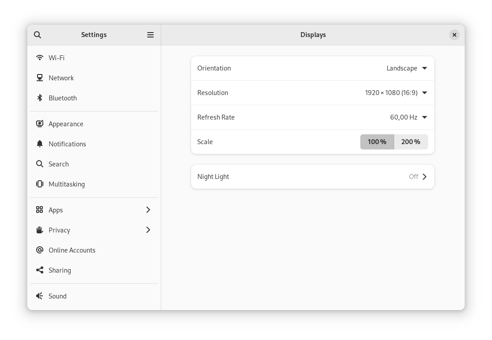Select Online Accounts in sidebar

click(x=72, y=250)
